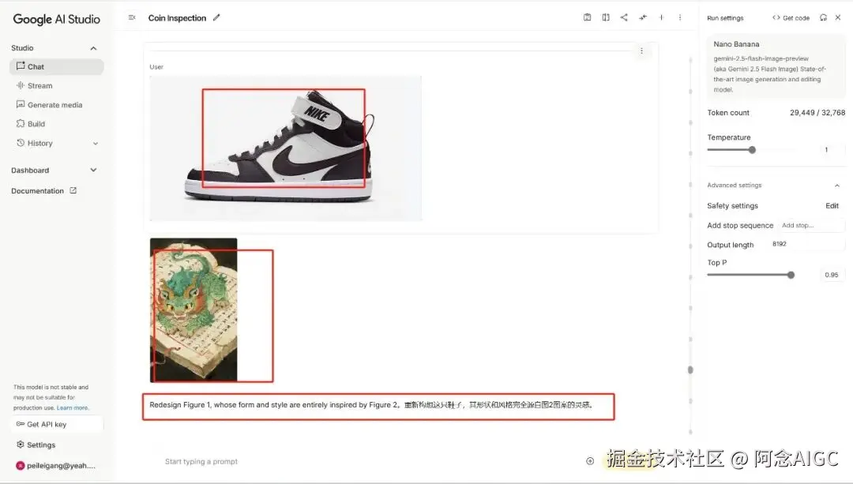Click the reset run settings icon
853x484 pixels.
tap(823, 17)
